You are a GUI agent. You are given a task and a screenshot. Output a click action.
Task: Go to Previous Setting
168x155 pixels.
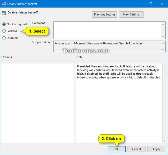coord(104,14)
